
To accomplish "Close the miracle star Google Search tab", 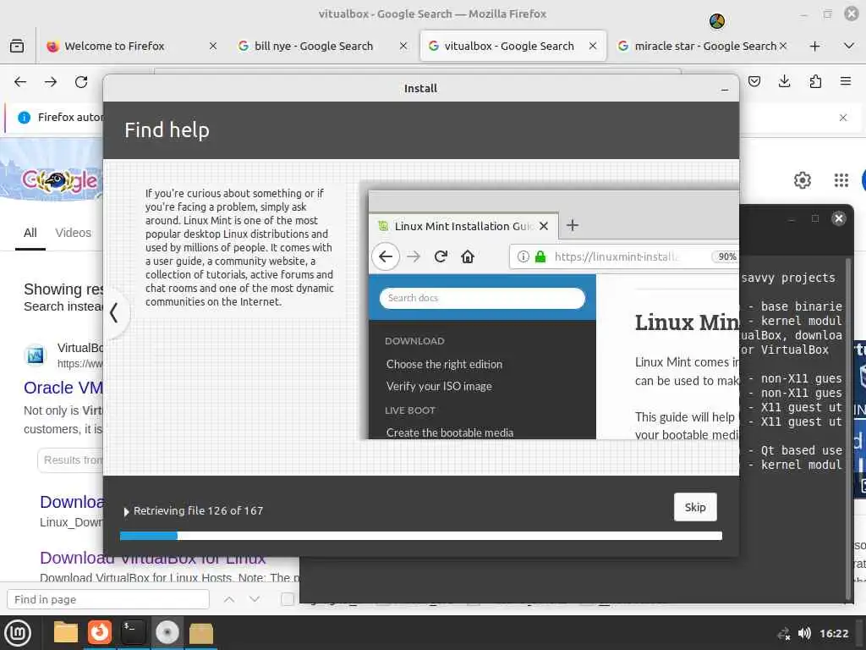I will 783,46.
